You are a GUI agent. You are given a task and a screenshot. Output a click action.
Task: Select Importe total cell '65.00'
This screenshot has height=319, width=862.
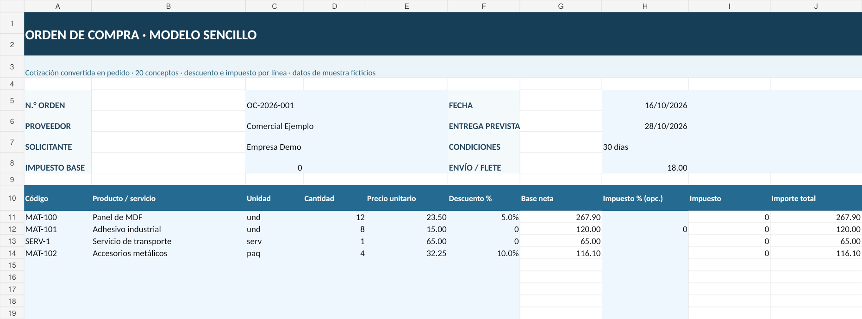point(816,241)
